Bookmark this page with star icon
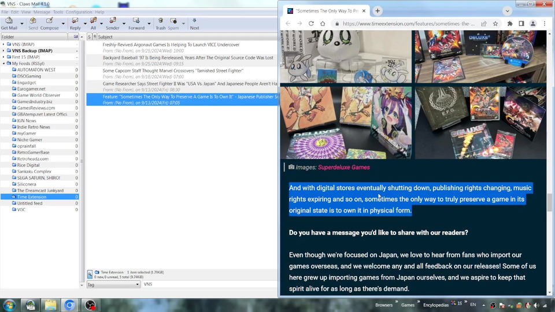555x312 pixels. [495, 23]
